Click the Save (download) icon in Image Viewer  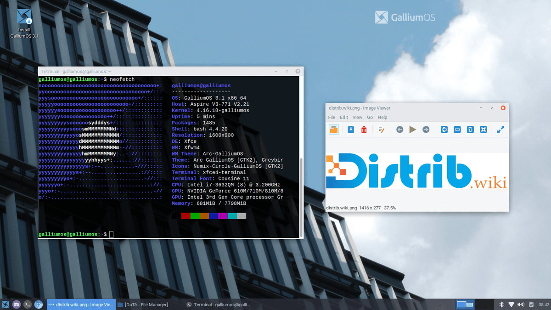[x=351, y=130]
